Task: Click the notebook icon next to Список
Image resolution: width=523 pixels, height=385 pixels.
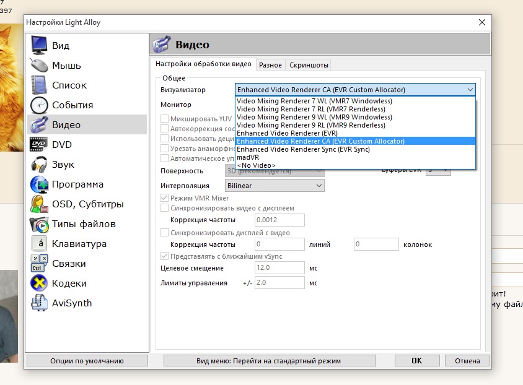Action: coord(39,85)
